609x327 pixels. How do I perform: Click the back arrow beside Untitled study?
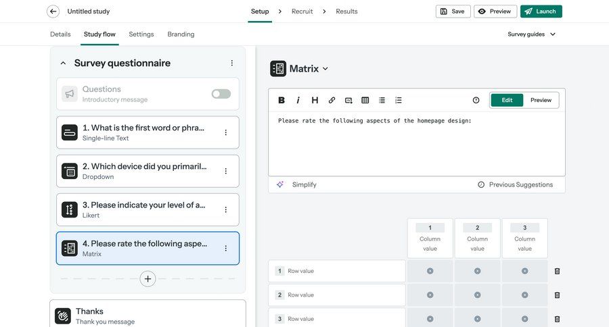[53, 11]
